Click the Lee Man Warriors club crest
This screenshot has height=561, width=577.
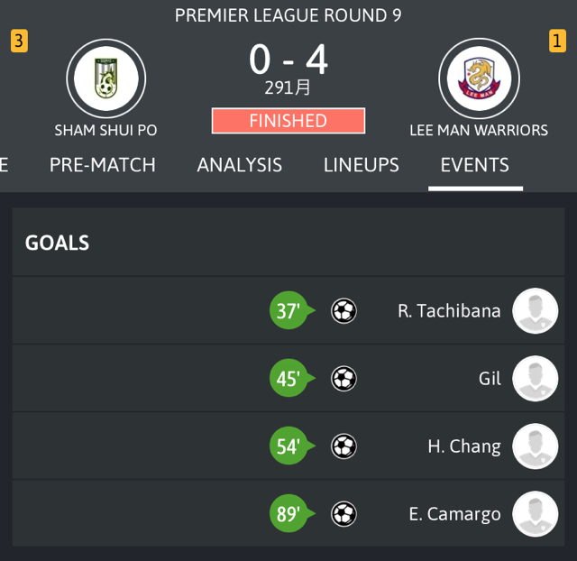(479, 78)
